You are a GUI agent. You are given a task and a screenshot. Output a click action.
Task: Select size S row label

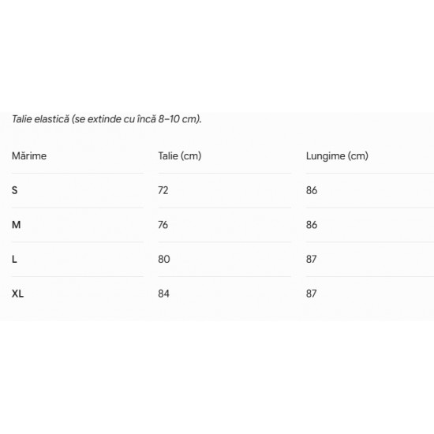pos(15,190)
